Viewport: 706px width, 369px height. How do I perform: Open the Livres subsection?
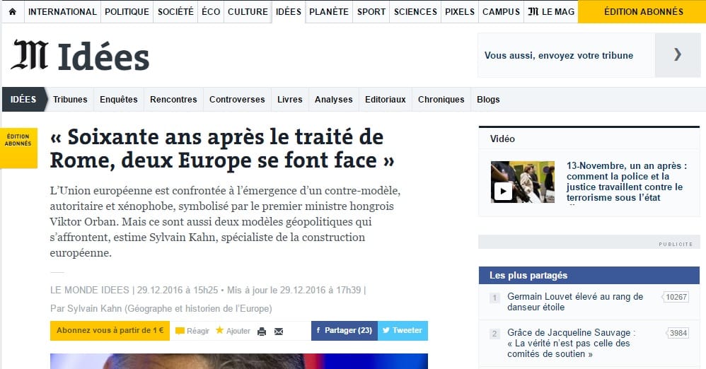tap(289, 100)
